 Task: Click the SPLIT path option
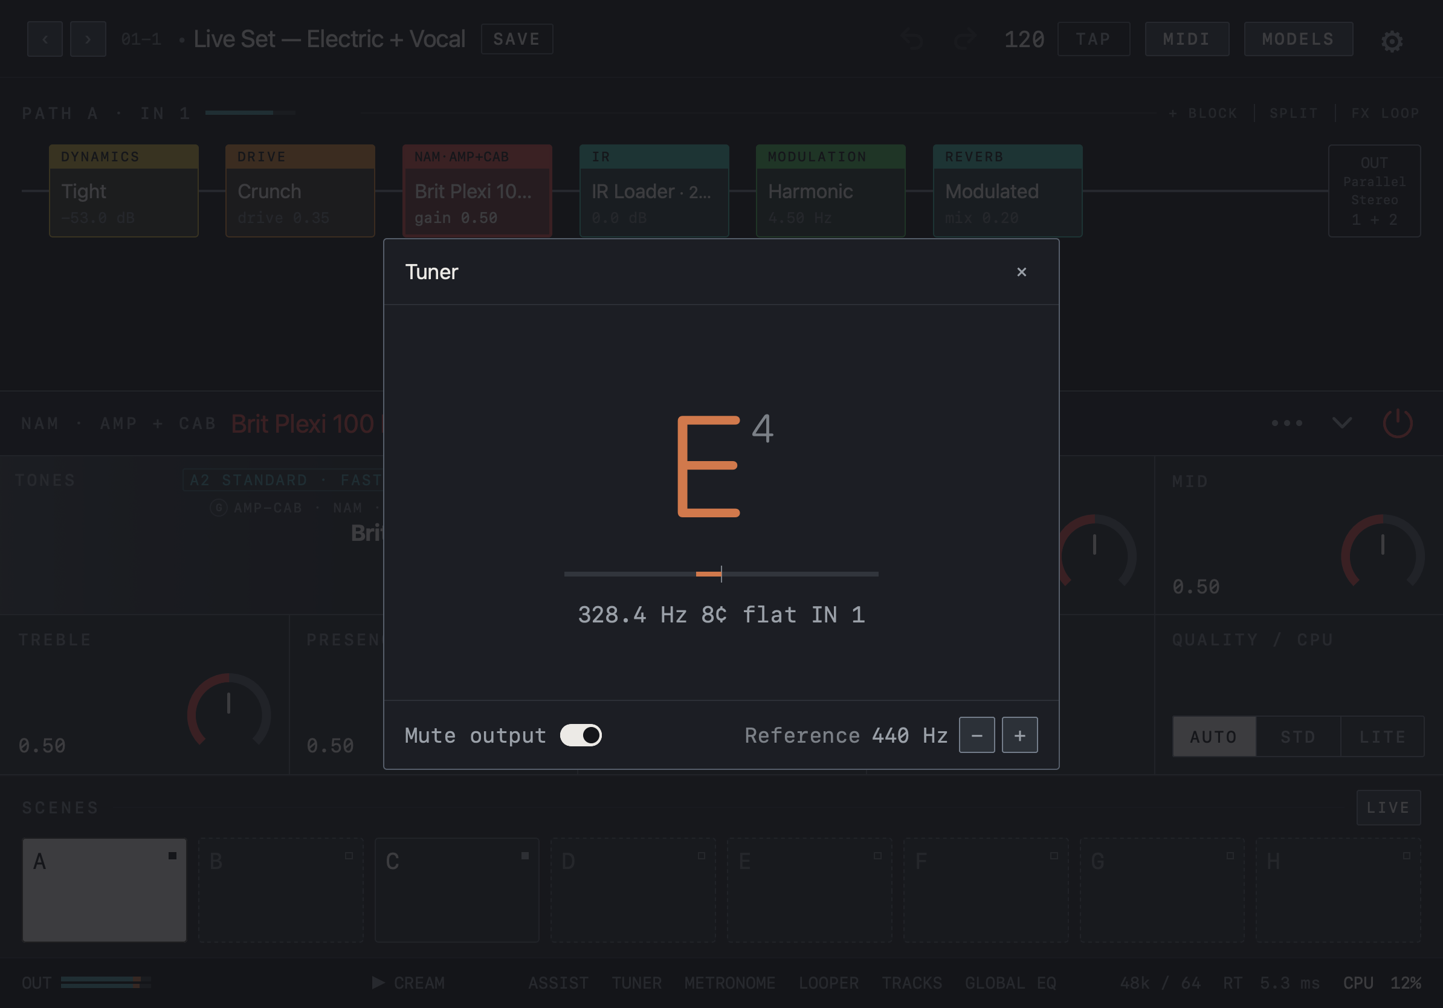[x=1293, y=113]
